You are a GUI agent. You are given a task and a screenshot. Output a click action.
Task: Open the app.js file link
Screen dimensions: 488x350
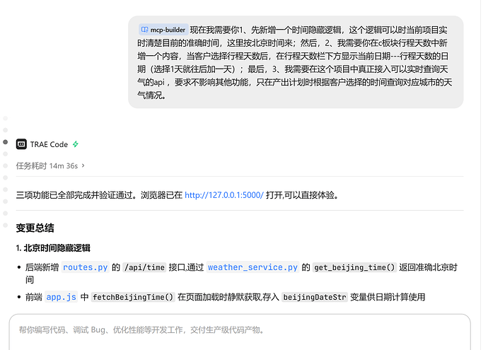(x=62, y=297)
